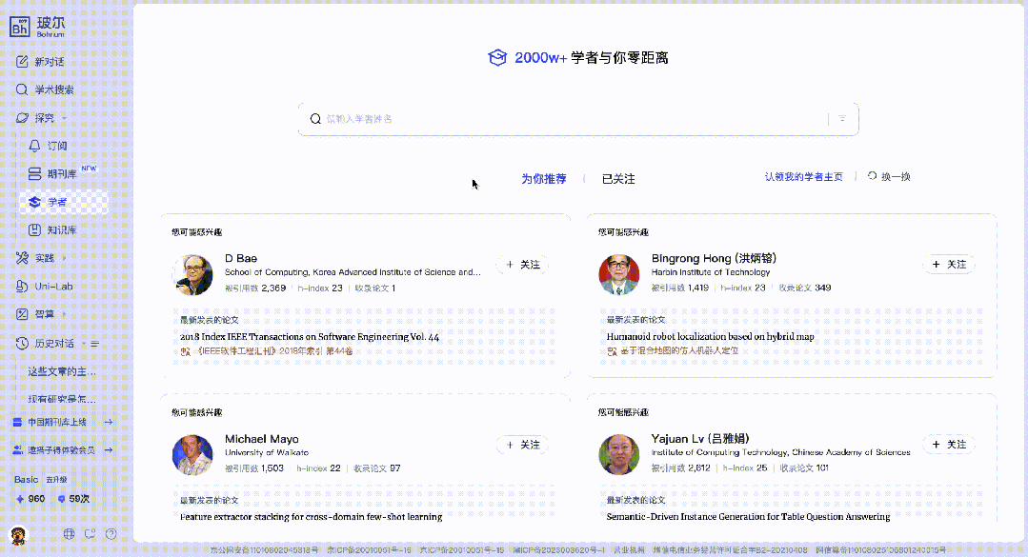1028x557 pixels.
Task: Click the globe language icon
Action: tap(69, 534)
